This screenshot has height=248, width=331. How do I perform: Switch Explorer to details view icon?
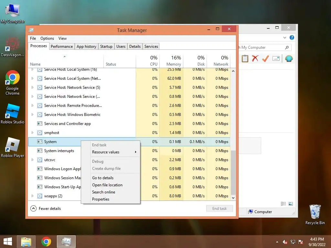tap(283, 203)
